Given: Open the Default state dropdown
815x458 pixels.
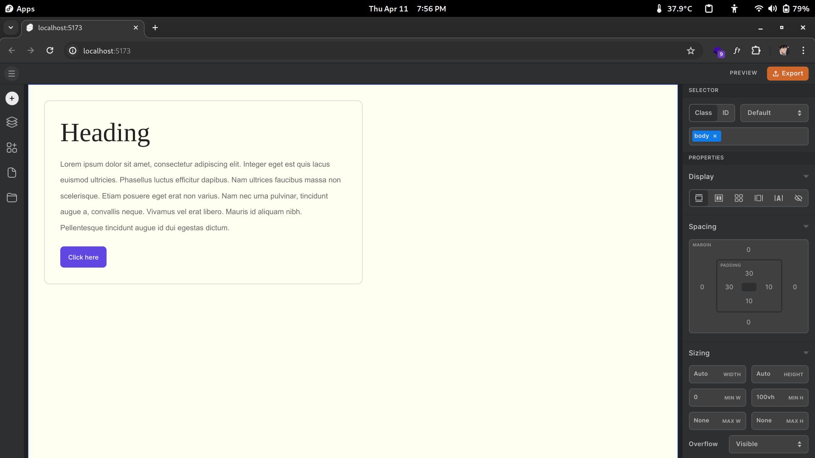Looking at the screenshot, I should 774,113.
